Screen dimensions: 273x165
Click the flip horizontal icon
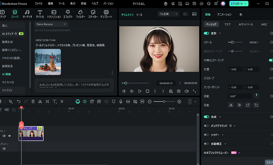230,105
